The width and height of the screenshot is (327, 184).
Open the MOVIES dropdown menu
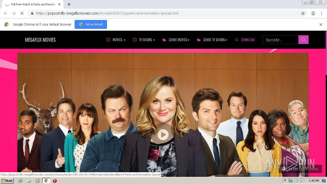coord(116,40)
